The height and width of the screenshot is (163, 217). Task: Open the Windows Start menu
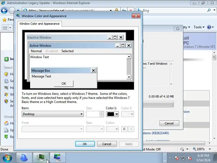7,158
